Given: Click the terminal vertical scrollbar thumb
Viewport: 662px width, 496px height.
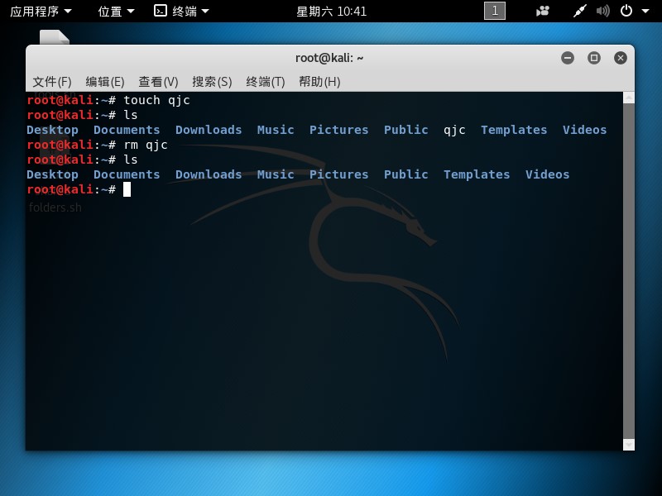Looking at the screenshot, I should 629,271.
